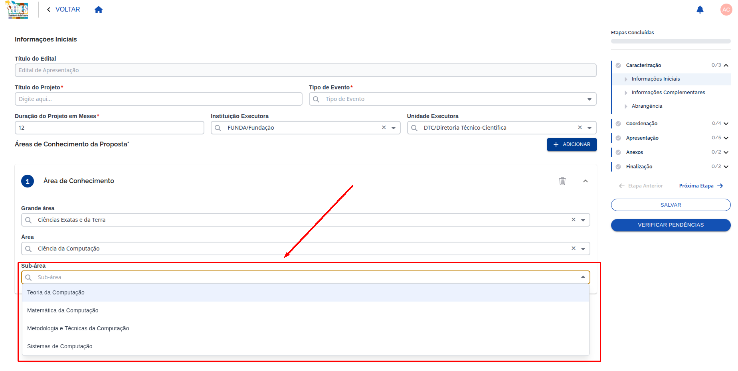Clear the Instituição Executora selection
The image size is (738, 371).
point(384,128)
